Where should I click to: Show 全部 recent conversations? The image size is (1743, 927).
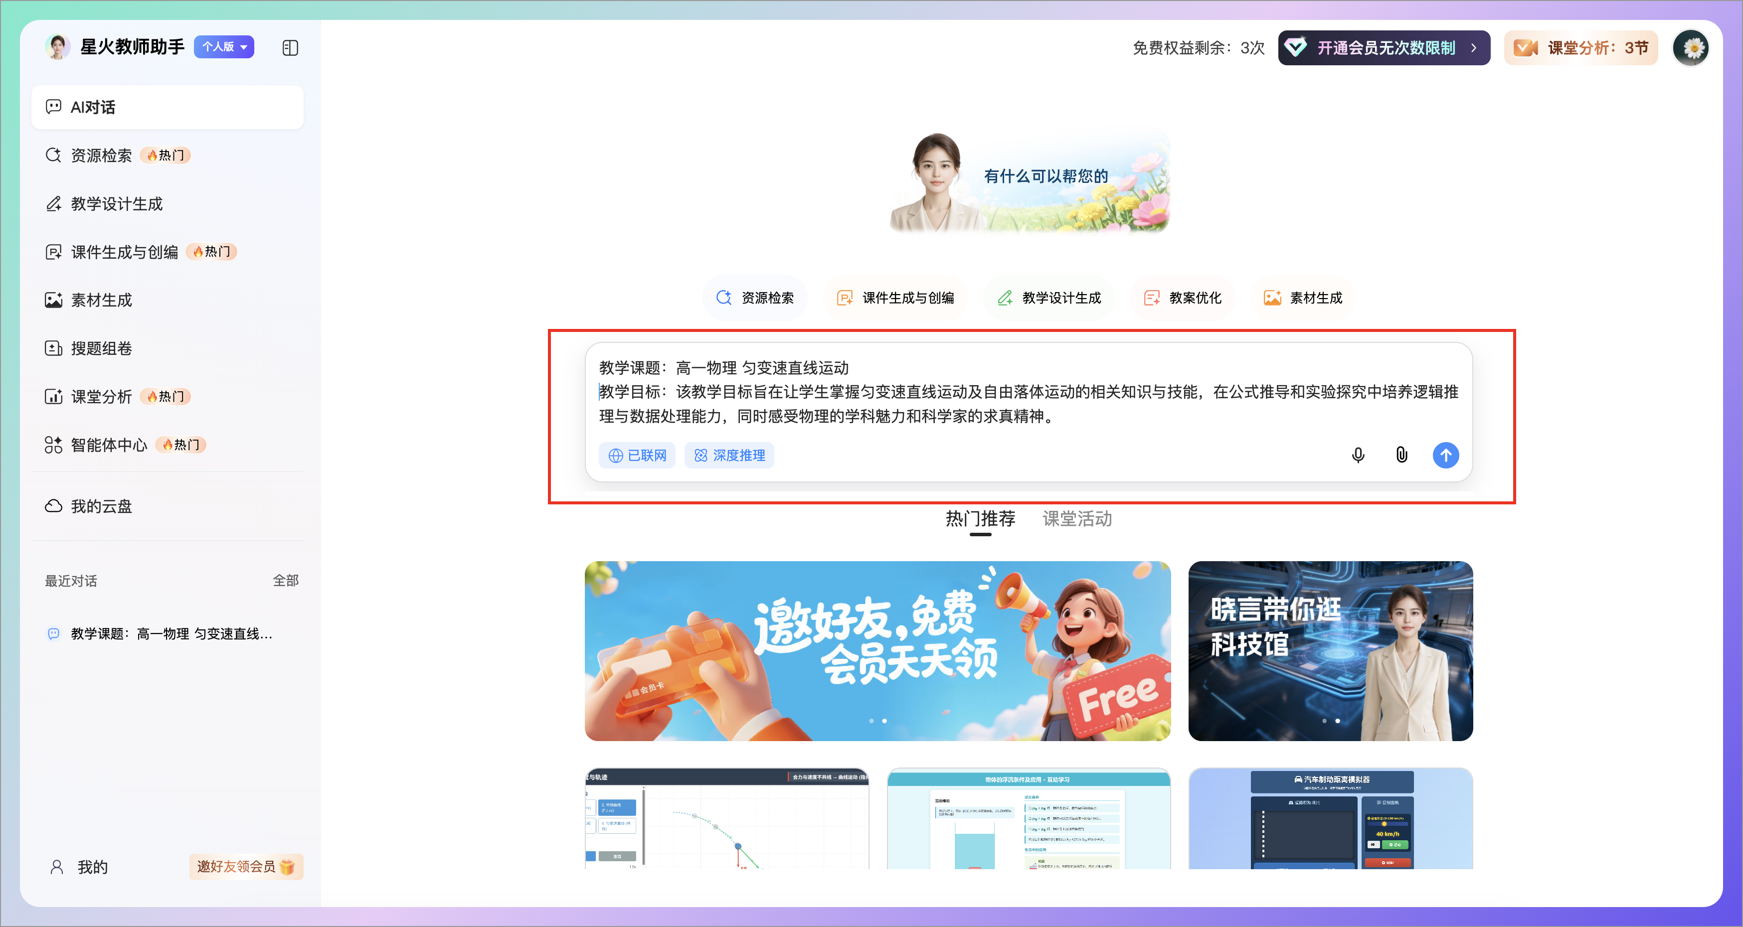[x=286, y=580]
